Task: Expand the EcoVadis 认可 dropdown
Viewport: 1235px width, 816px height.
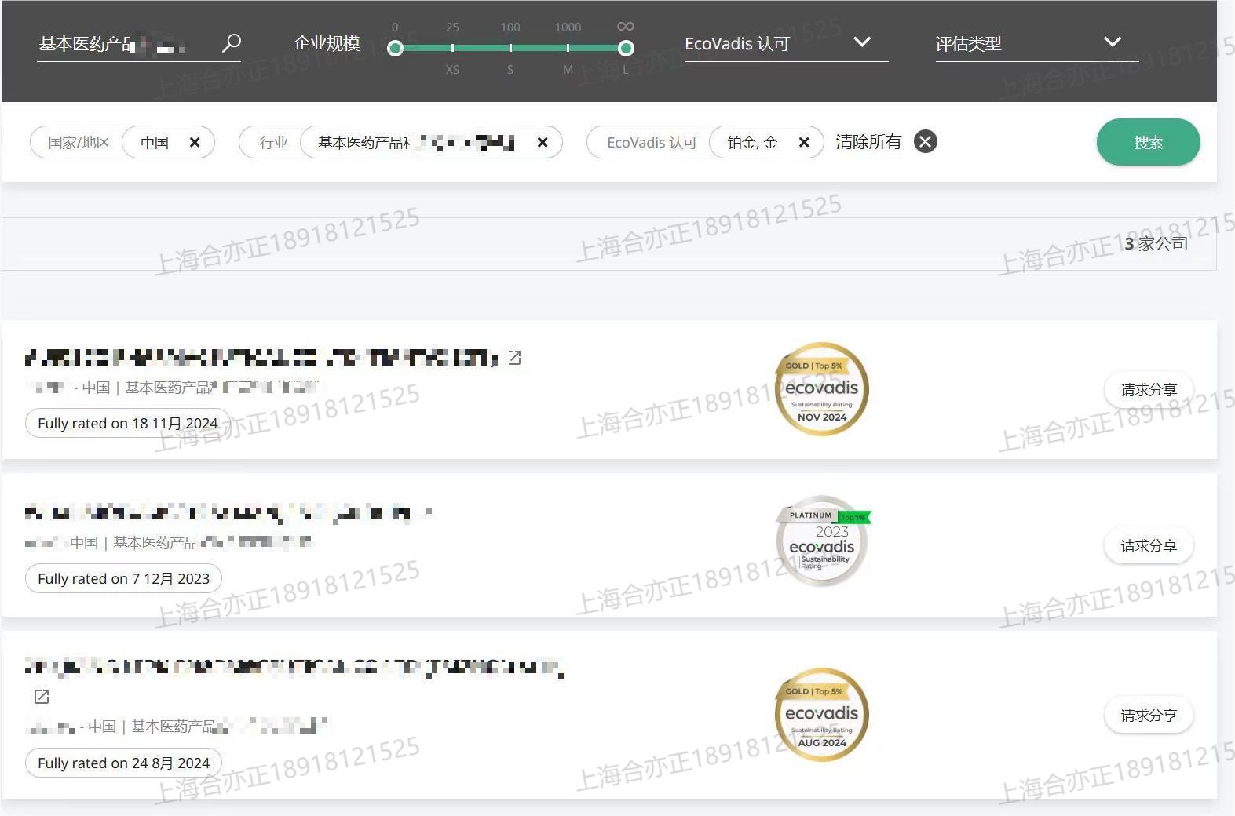Action: [x=862, y=42]
